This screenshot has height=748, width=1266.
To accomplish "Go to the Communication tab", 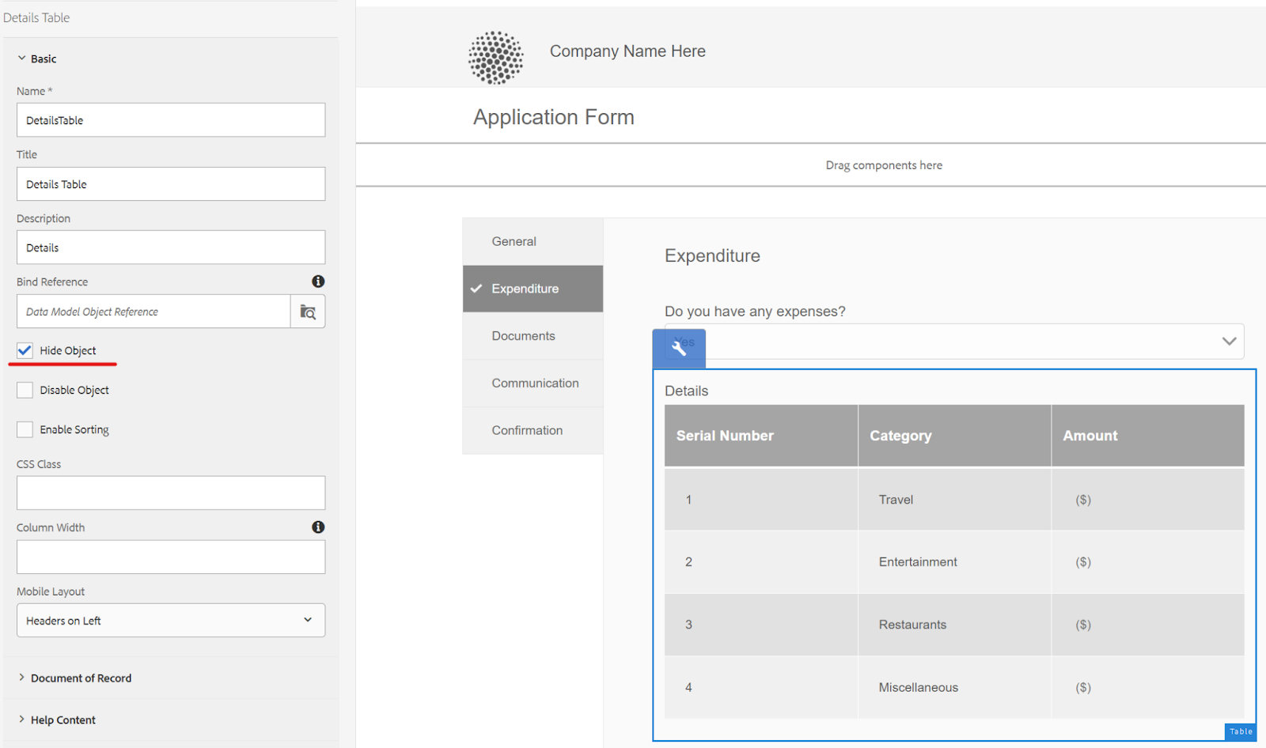I will (x=533, y=383).
